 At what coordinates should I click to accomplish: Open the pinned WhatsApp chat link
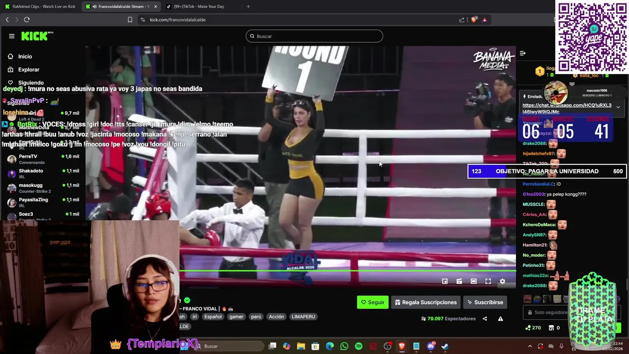(x=567, y=108)
